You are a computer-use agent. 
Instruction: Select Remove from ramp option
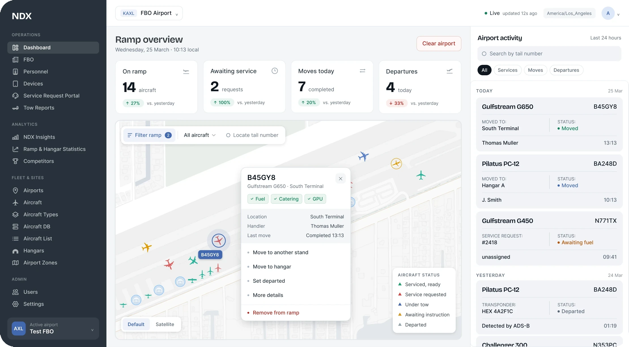(x=296, y=313)
